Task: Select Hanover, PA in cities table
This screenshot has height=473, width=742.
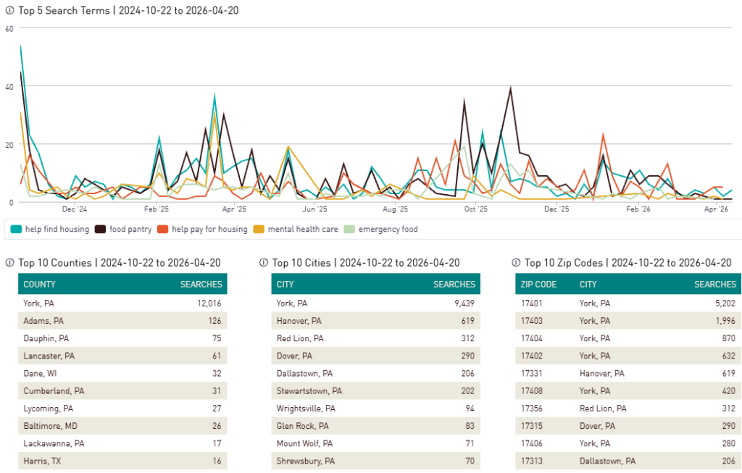Action: pyautogui.click(x=375, y=321)
